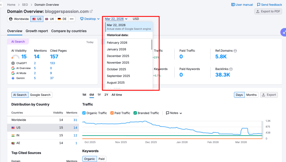286x162 pixels.
Task: Choose October 2025 historical data
Action: 128,69
